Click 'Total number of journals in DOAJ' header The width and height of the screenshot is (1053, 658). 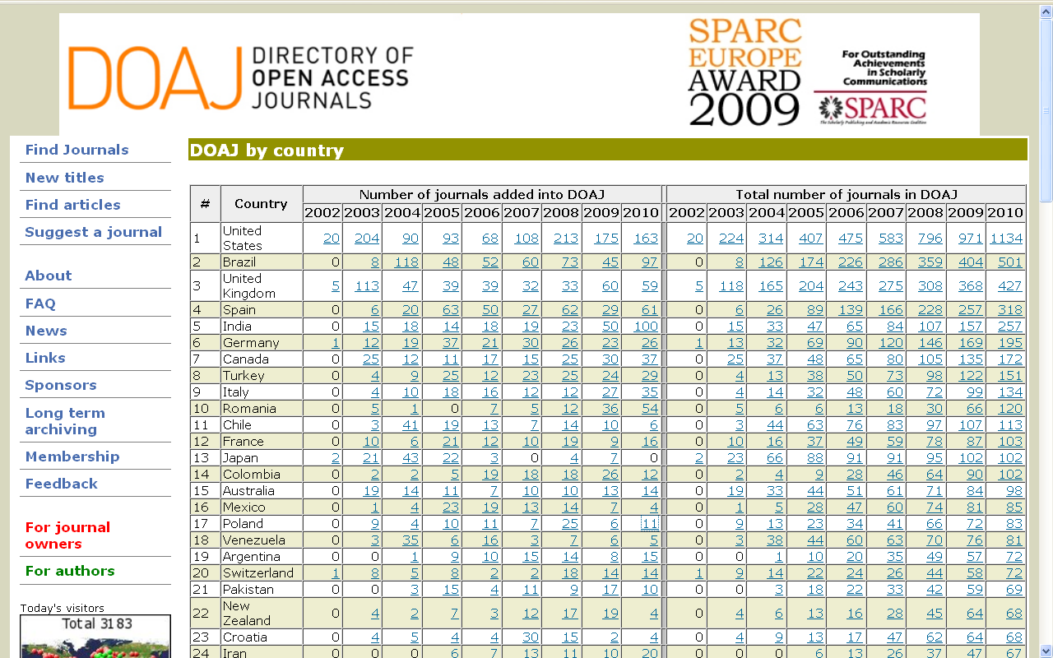pyautogui.click(x=847, y=195)
